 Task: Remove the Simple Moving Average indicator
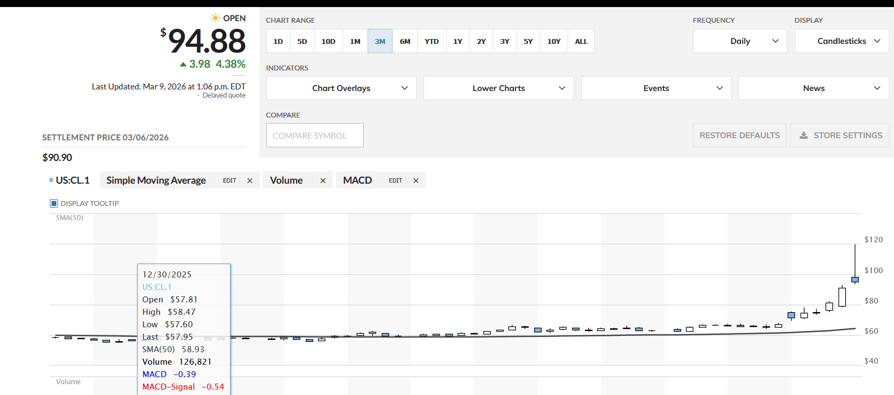coord(250,180)
